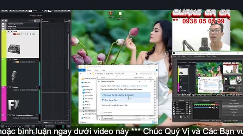This screenshot has height=136, width=243.
Task: Lock the Image 2 source in OBS
Action: pos(190,111)
